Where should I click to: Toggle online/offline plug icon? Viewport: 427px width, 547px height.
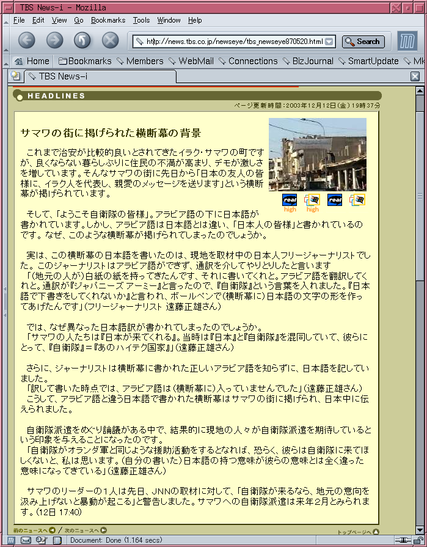click(x=403, y=540)
